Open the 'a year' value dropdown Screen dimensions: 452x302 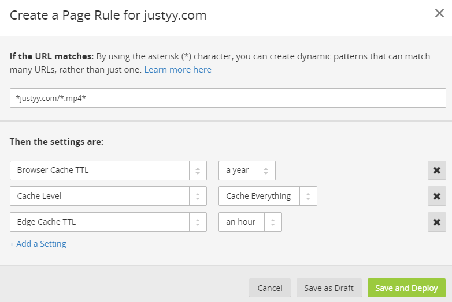247,171
